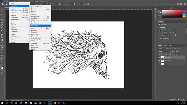Select the Lasso tool
This screenshot has width=187, height=105.
tap(2, 15)
